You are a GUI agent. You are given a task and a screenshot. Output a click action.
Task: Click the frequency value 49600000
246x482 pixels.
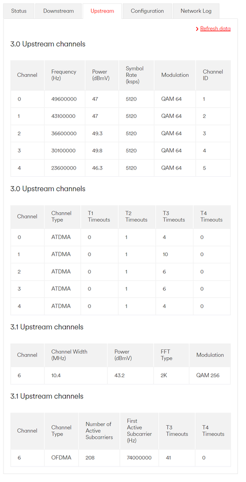coord(64,99)
